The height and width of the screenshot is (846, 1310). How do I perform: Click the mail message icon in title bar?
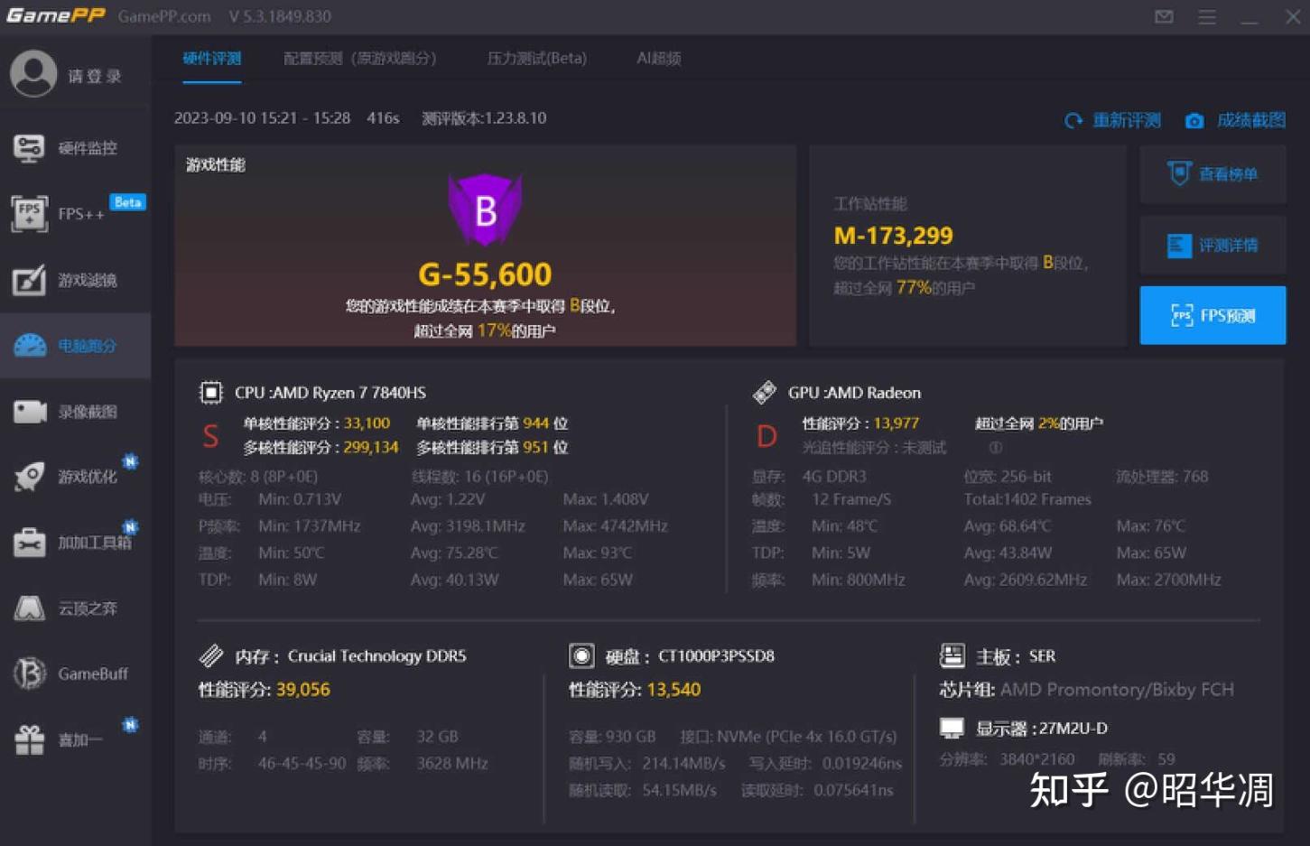coord(1164,16)
